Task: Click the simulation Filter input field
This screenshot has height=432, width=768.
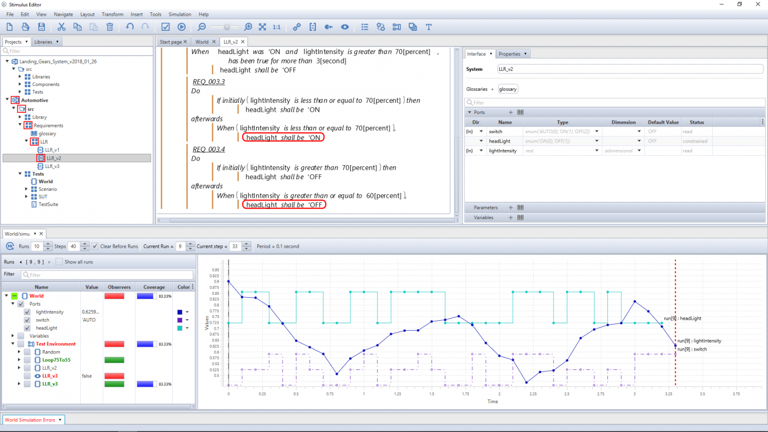Action: (x=107, y=275)
